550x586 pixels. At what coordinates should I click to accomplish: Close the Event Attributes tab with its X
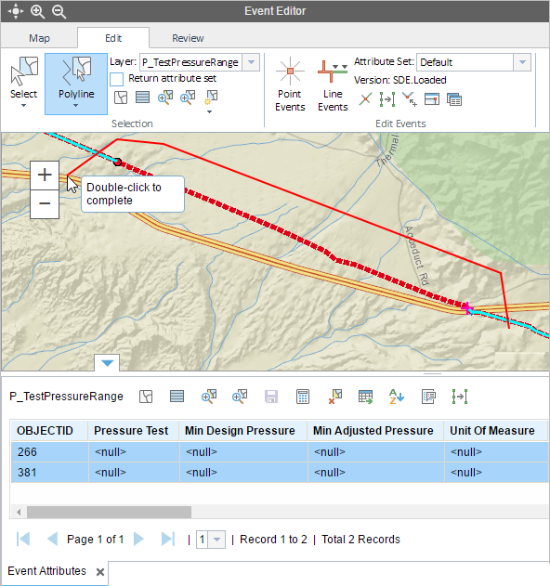pos(99,572)
